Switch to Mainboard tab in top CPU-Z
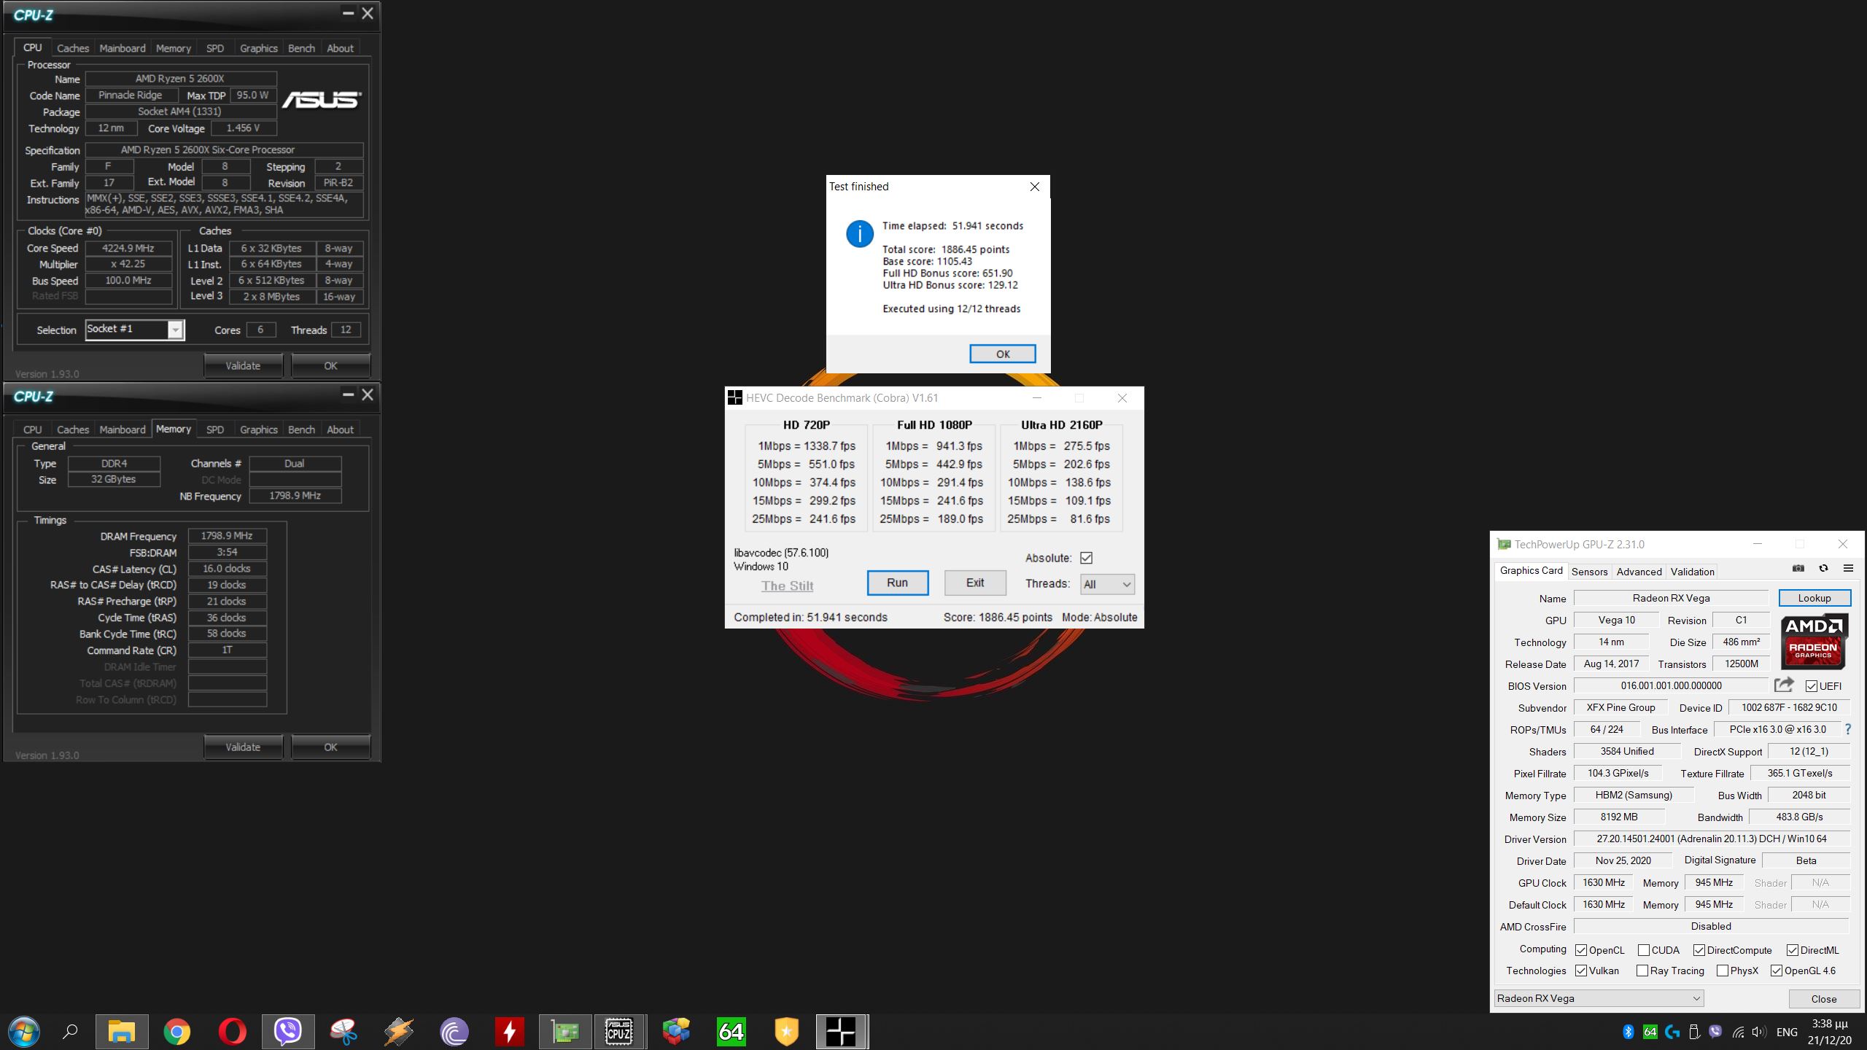 tap(123, 48)
